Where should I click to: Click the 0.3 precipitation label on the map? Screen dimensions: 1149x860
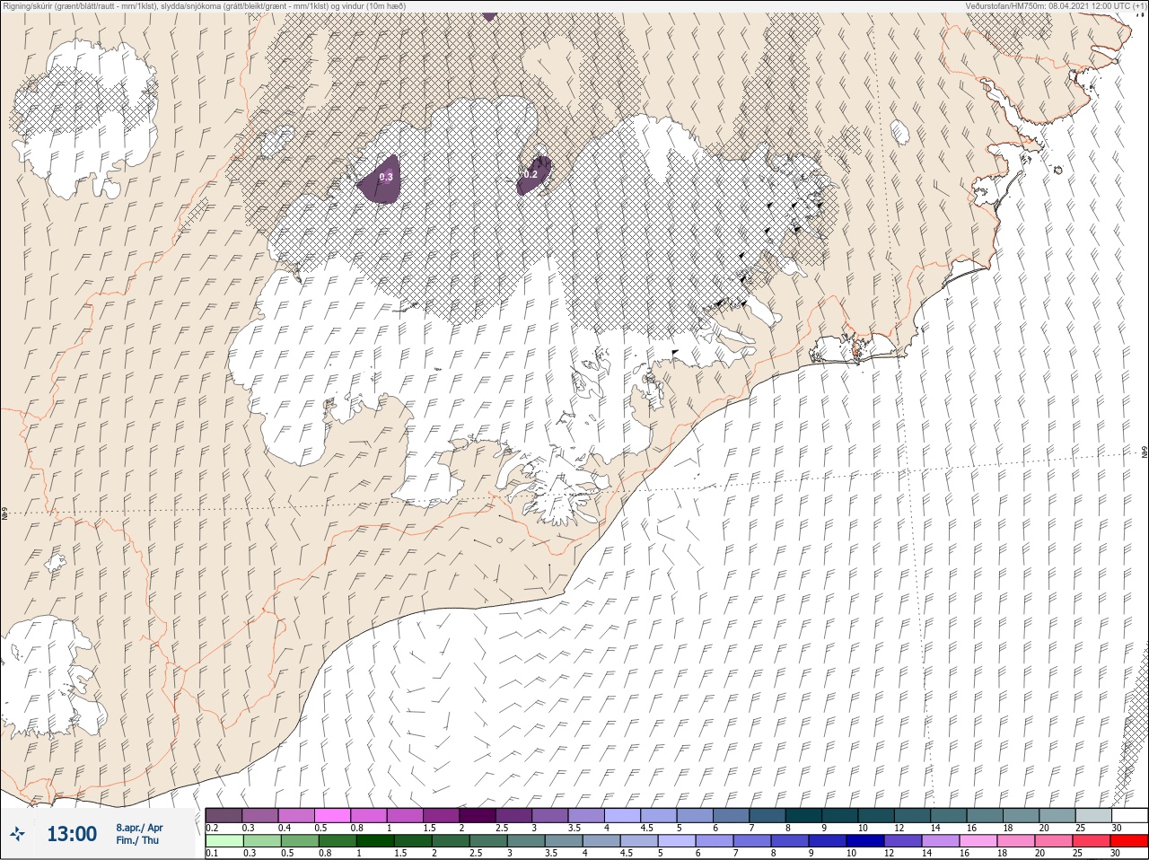click(x=386, y=177)
